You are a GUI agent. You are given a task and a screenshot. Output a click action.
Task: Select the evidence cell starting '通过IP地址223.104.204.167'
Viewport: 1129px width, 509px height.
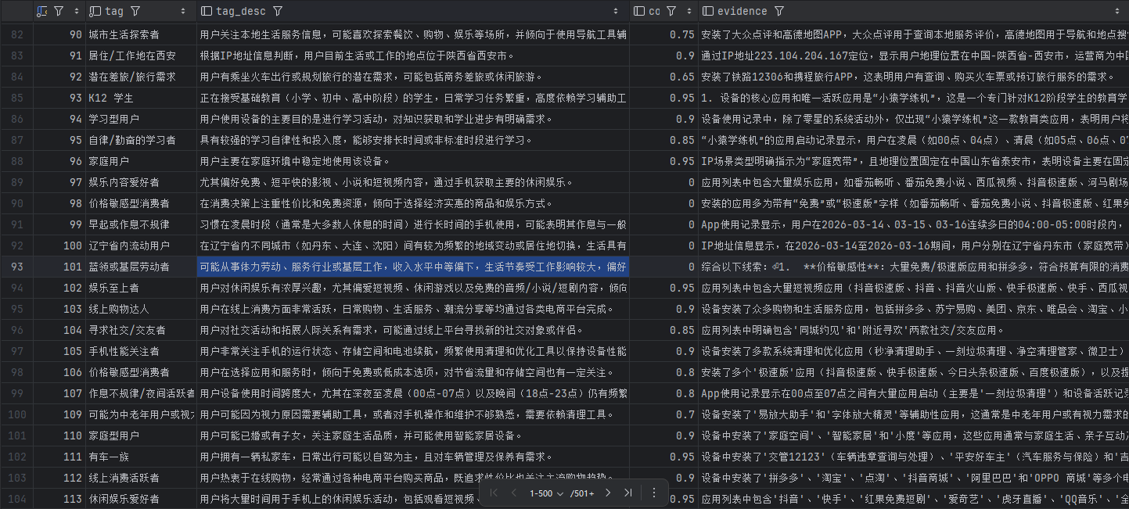click(x=914, y=56)
